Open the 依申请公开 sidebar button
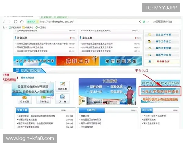The width and height of the screenshot is (183, 146). 162,61
